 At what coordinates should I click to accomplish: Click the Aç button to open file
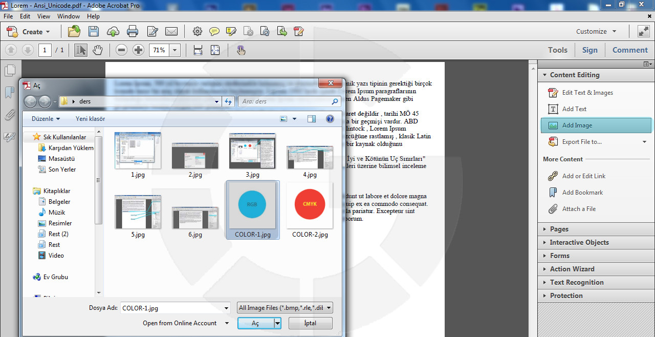tap(255, 323)
